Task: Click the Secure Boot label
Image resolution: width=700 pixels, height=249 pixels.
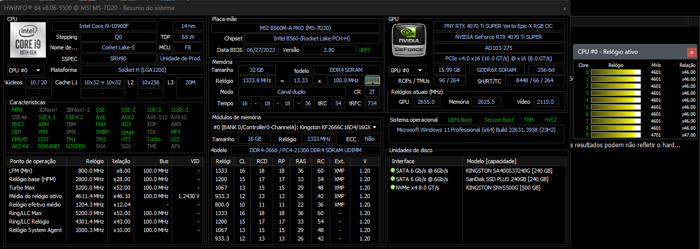Action: coord(498,120)
